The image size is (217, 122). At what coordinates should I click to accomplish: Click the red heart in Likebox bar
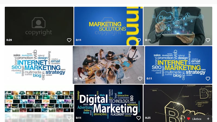coord(189,119)
